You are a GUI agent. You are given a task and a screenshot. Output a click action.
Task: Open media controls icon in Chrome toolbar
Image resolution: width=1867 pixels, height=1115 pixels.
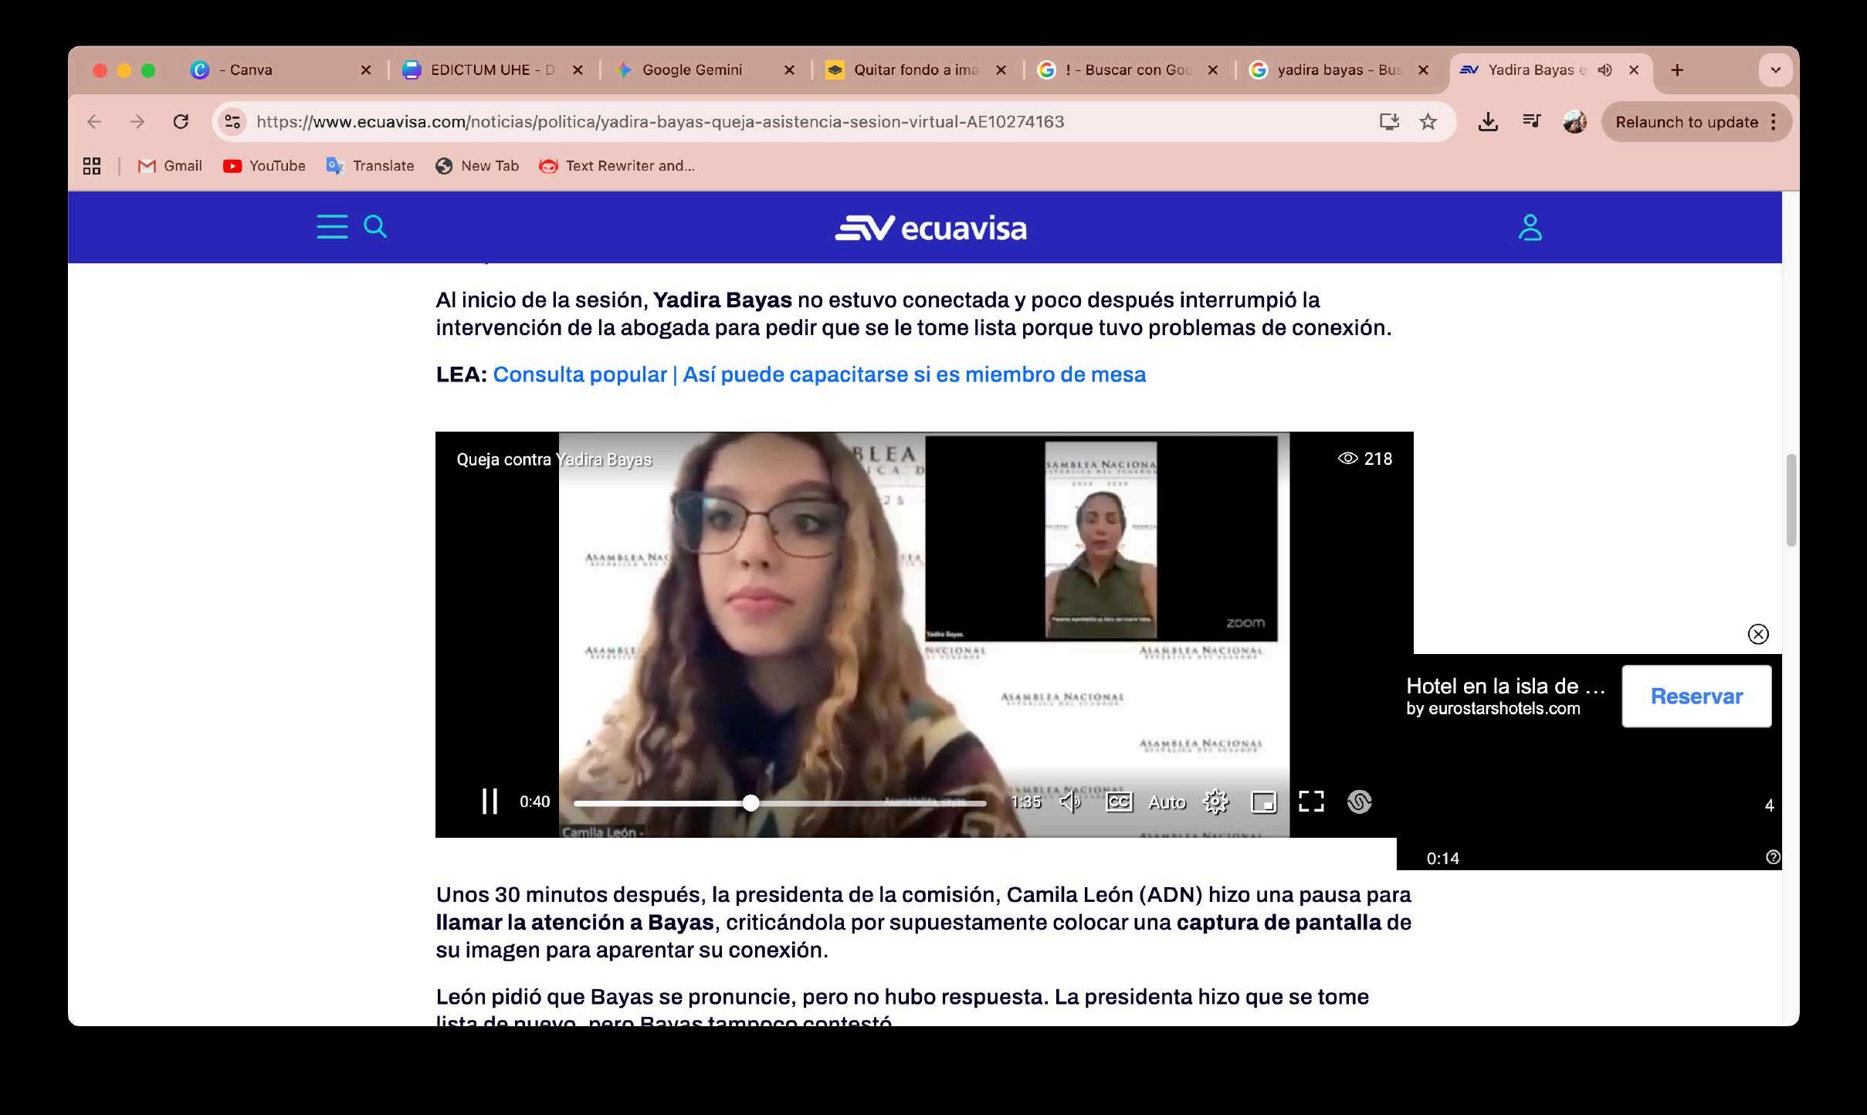pyautogui.click(x=1531, y=121)
